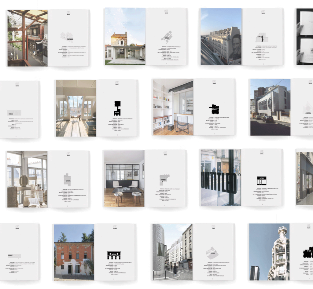This screenshot has width=313, height=289.
Task: Click the grey site plan beside the stone house
Action: pos(167,37)
